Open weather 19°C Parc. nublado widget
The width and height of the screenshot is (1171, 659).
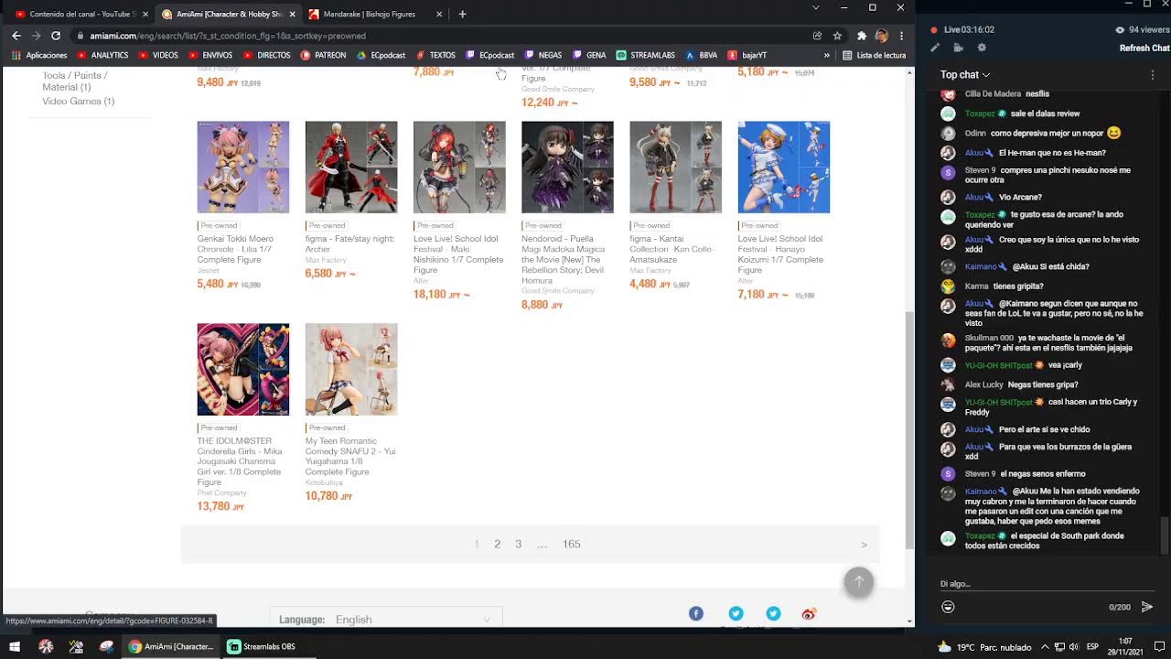(984, 647)
